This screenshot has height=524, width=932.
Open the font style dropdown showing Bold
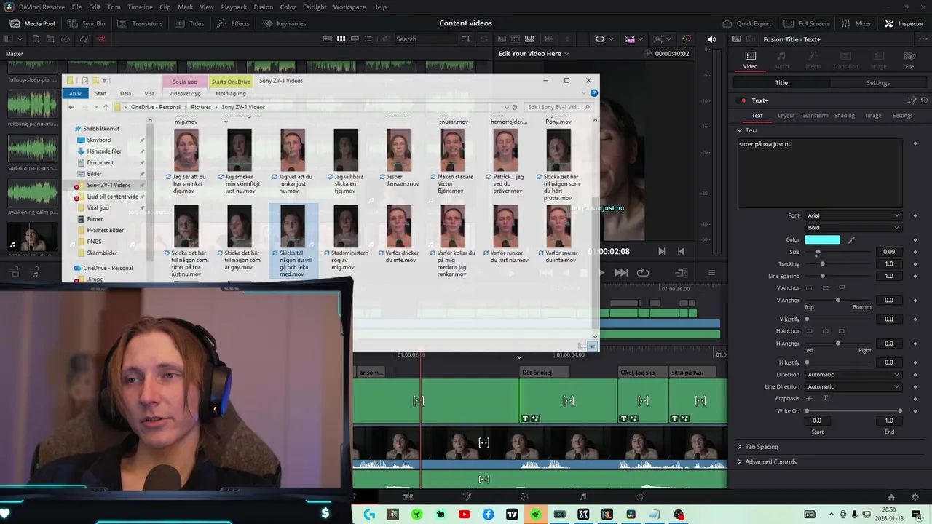click(853, 227)
